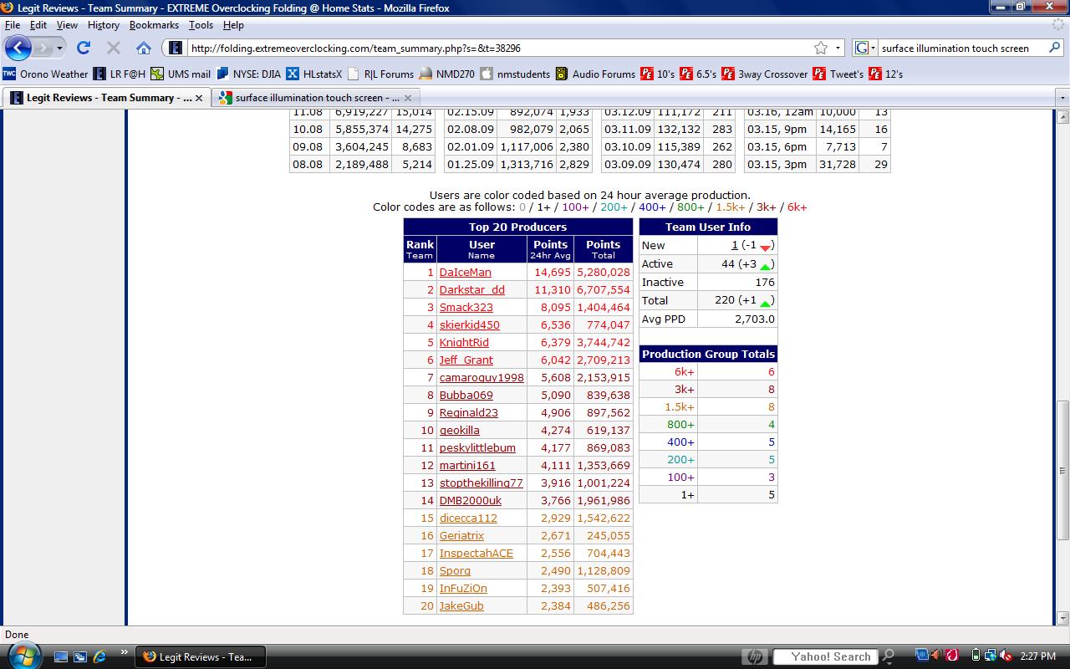Launch Internet Explorer from quick launch
The width and height of the screenshot is (1070, 669).
(99, 656)
